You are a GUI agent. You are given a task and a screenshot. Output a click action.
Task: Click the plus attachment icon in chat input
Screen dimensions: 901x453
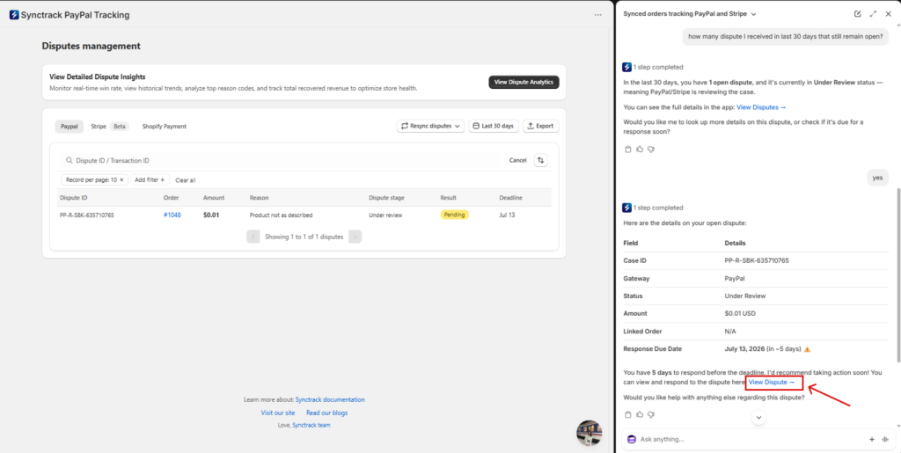[872, 439]
